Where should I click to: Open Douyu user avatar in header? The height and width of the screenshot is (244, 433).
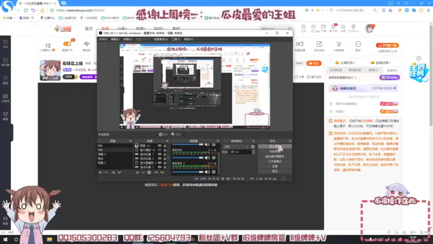(369, 28)
